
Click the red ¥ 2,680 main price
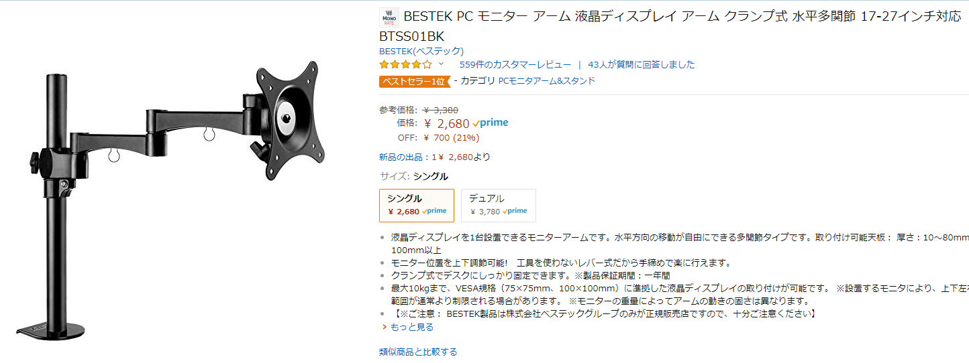[x=446, y=123]
